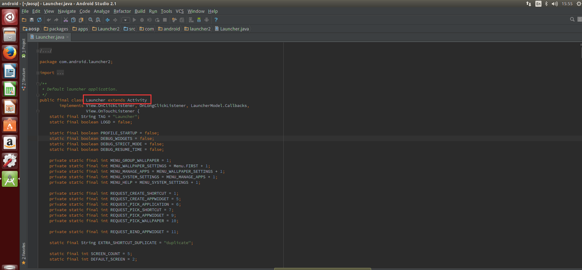
Task: Open the Android Device Monitor icon
Action: click(x=207, y=20)
